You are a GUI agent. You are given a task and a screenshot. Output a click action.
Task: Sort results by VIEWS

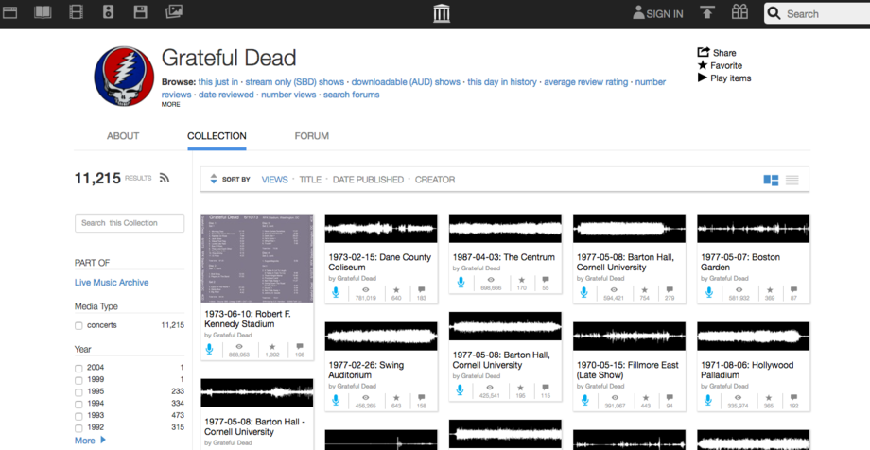tap(274, 180)
